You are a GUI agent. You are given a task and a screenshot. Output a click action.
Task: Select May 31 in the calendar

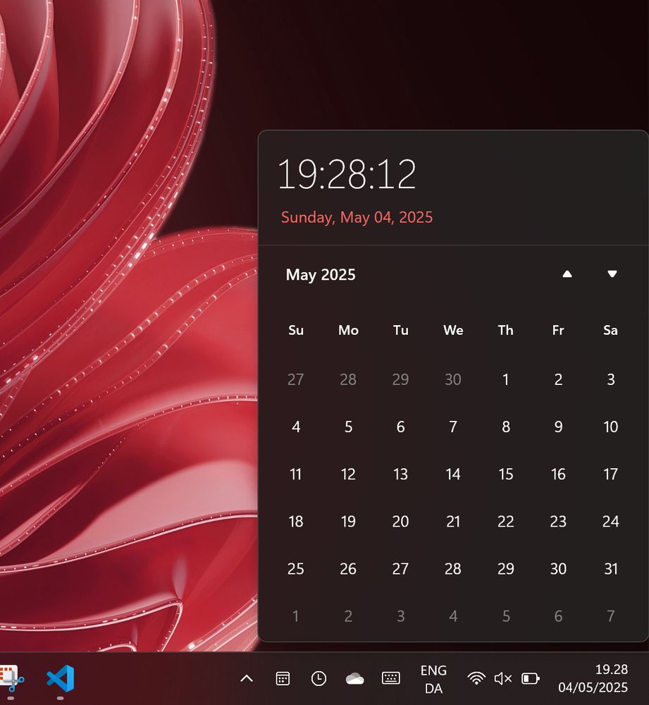point(611,569)
